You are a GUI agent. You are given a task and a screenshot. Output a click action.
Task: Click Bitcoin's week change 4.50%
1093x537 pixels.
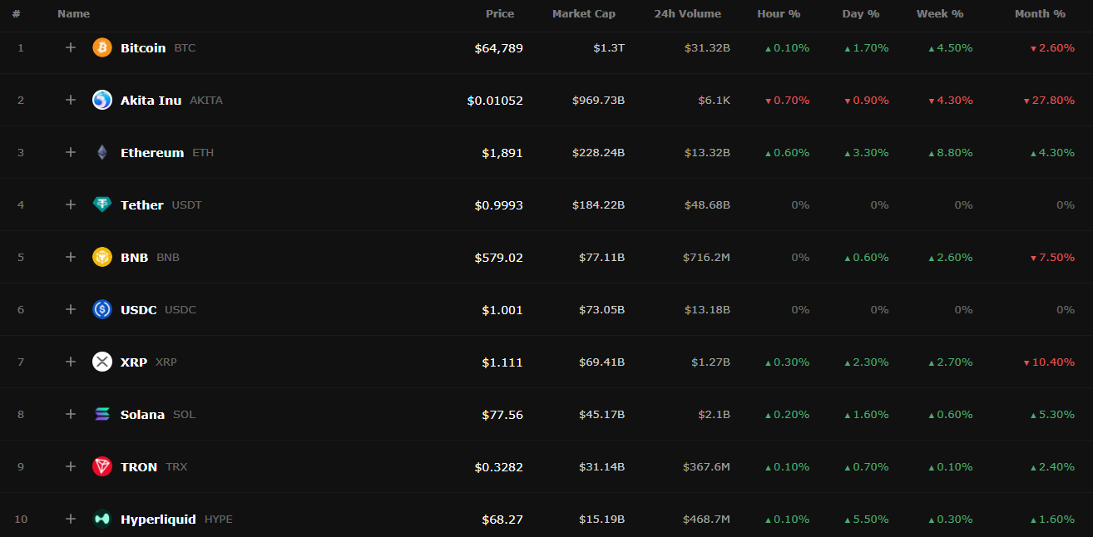click(951, 48)
